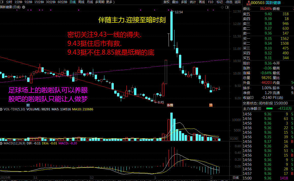
Task: Click the 预 forecast marker on the chart
Action: coord(211,105)
